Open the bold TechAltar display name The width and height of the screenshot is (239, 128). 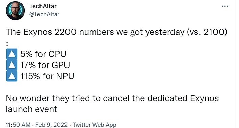43,6
